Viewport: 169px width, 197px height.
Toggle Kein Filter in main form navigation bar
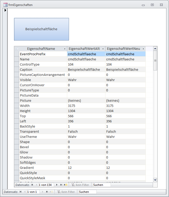[66, 192]
